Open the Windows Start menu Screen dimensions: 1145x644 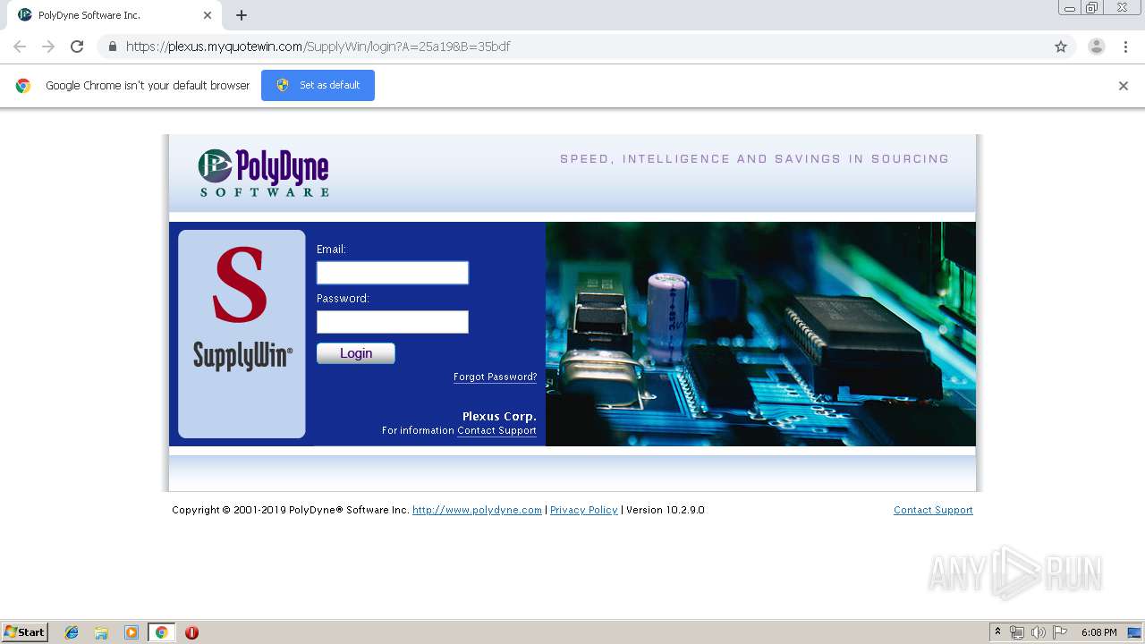(24, 632)
